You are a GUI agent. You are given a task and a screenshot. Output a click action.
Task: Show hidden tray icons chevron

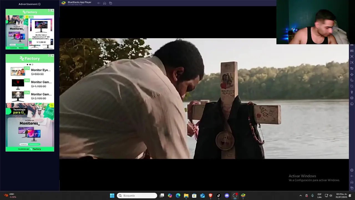coord(300,196)
